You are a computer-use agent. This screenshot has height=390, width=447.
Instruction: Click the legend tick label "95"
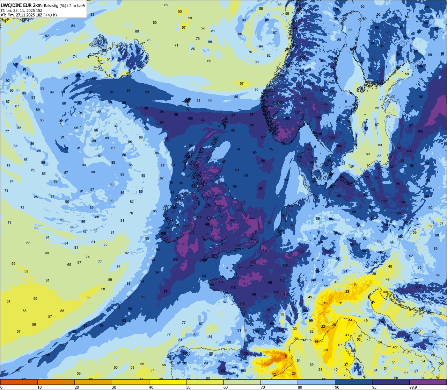pyautogui.click(x=374, y=387)
